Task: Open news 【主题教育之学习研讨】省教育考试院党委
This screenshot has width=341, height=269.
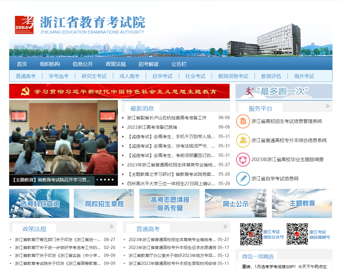Action: (171, 174)
